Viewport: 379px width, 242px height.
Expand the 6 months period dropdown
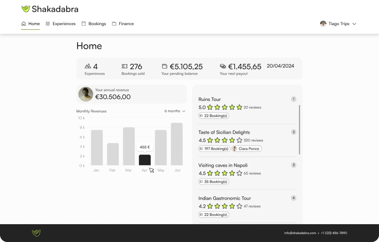(x=175, y=111)
